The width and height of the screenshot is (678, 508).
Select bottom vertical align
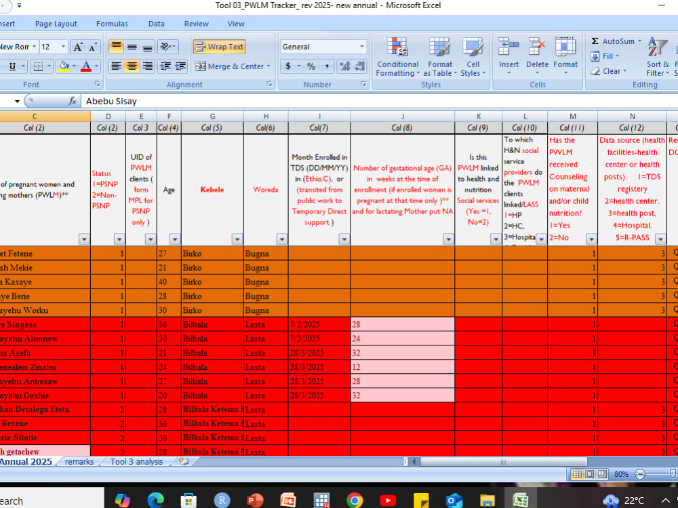147,47
